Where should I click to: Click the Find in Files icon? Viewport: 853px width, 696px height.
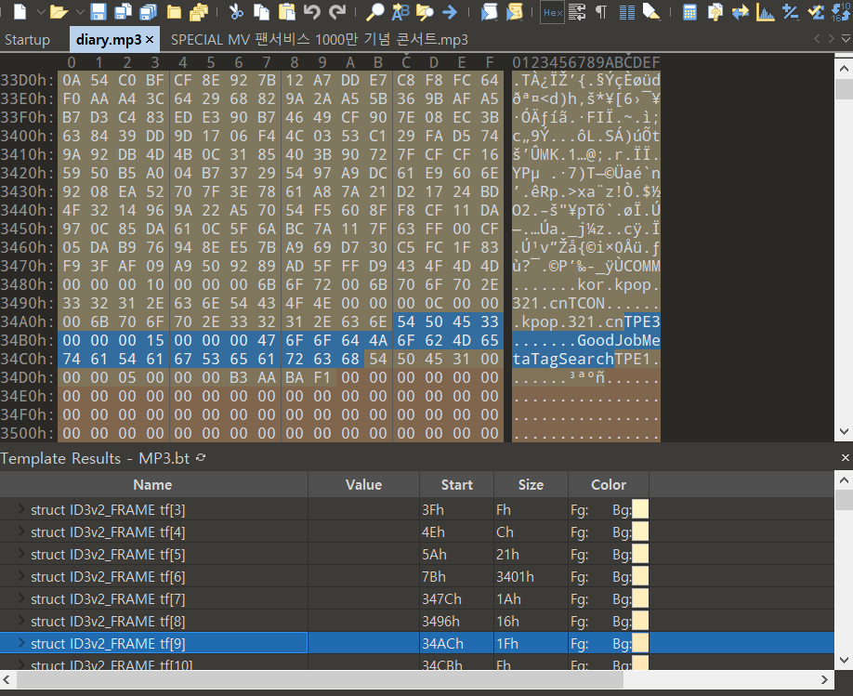point(425,11)
